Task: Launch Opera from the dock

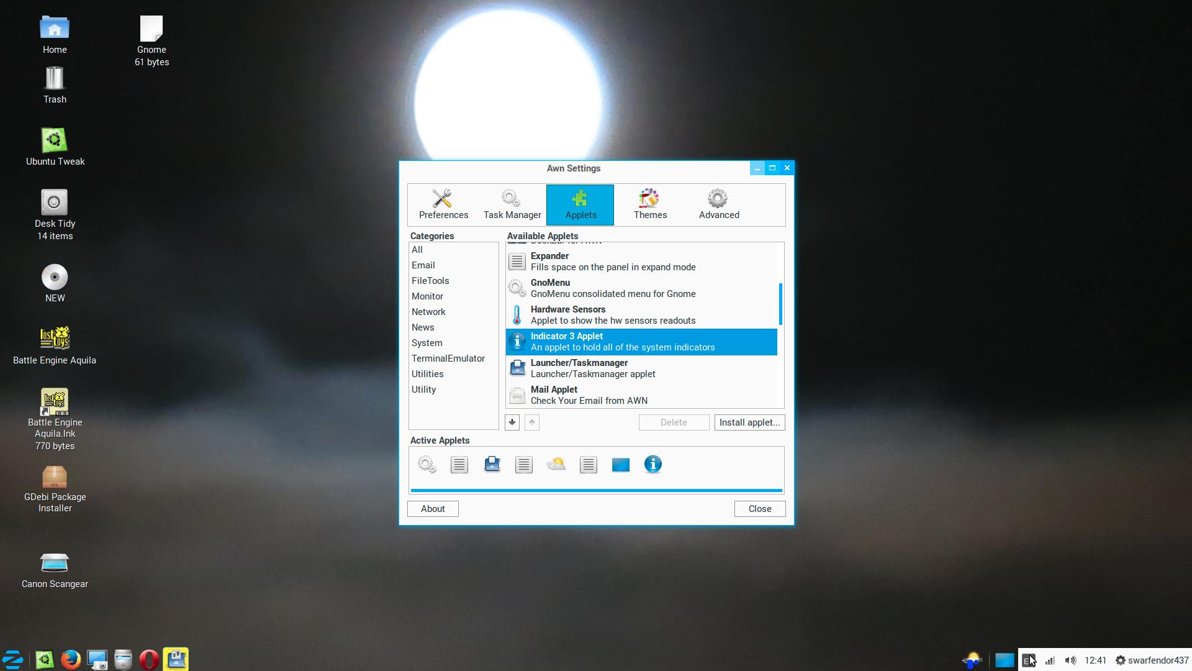Action: point(149,659)
